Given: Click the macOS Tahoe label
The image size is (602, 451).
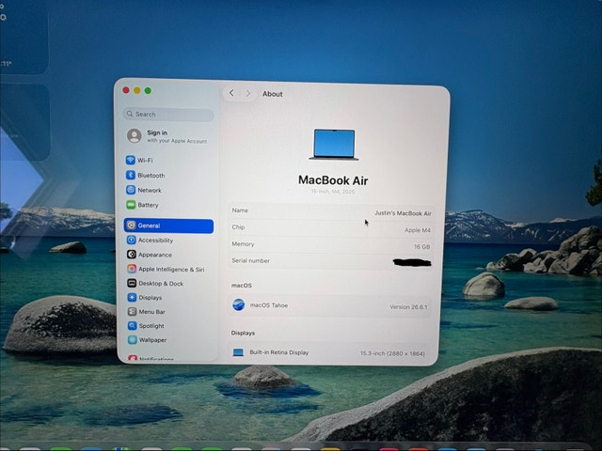Looking at the screenshot, I should tap(269, 305).
